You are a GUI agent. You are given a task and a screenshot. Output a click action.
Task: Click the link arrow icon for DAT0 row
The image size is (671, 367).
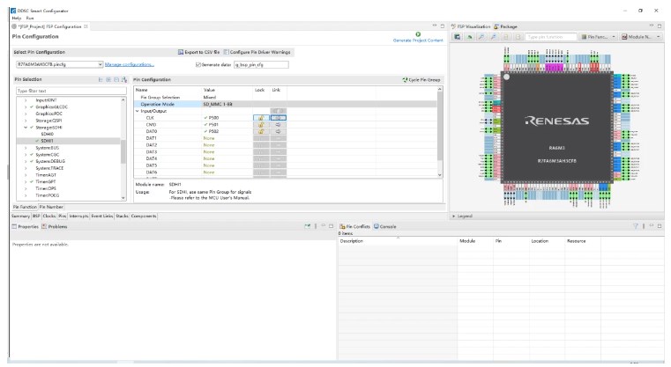pos(278,132)
